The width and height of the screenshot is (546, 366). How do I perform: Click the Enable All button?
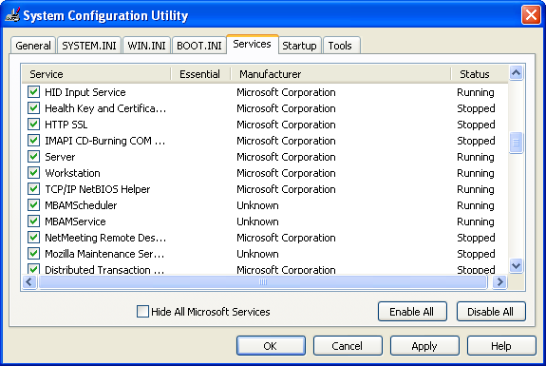click(x=412, y=312)
